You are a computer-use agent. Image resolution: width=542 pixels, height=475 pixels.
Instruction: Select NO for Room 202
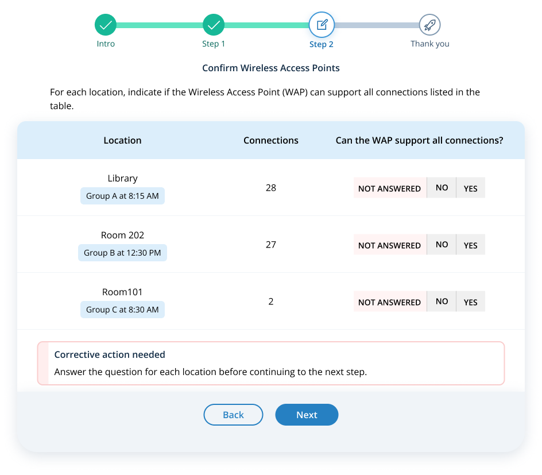click(x=442, y=245)
